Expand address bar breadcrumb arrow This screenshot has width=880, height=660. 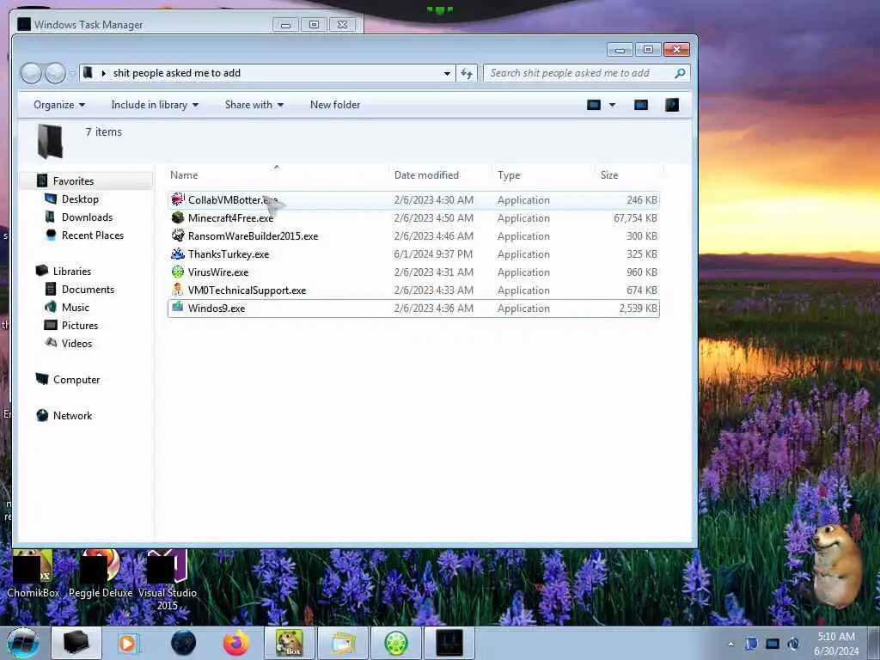(x=103, y=73)
